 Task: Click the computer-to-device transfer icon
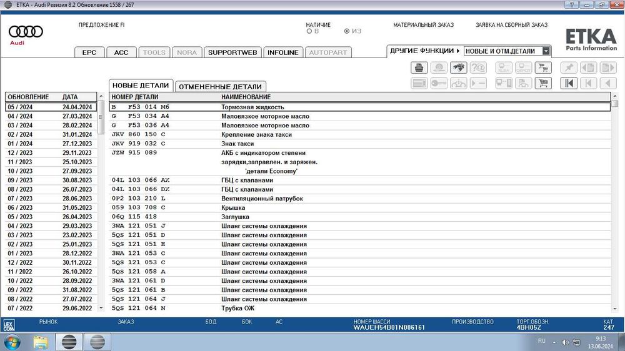[504, 83]
